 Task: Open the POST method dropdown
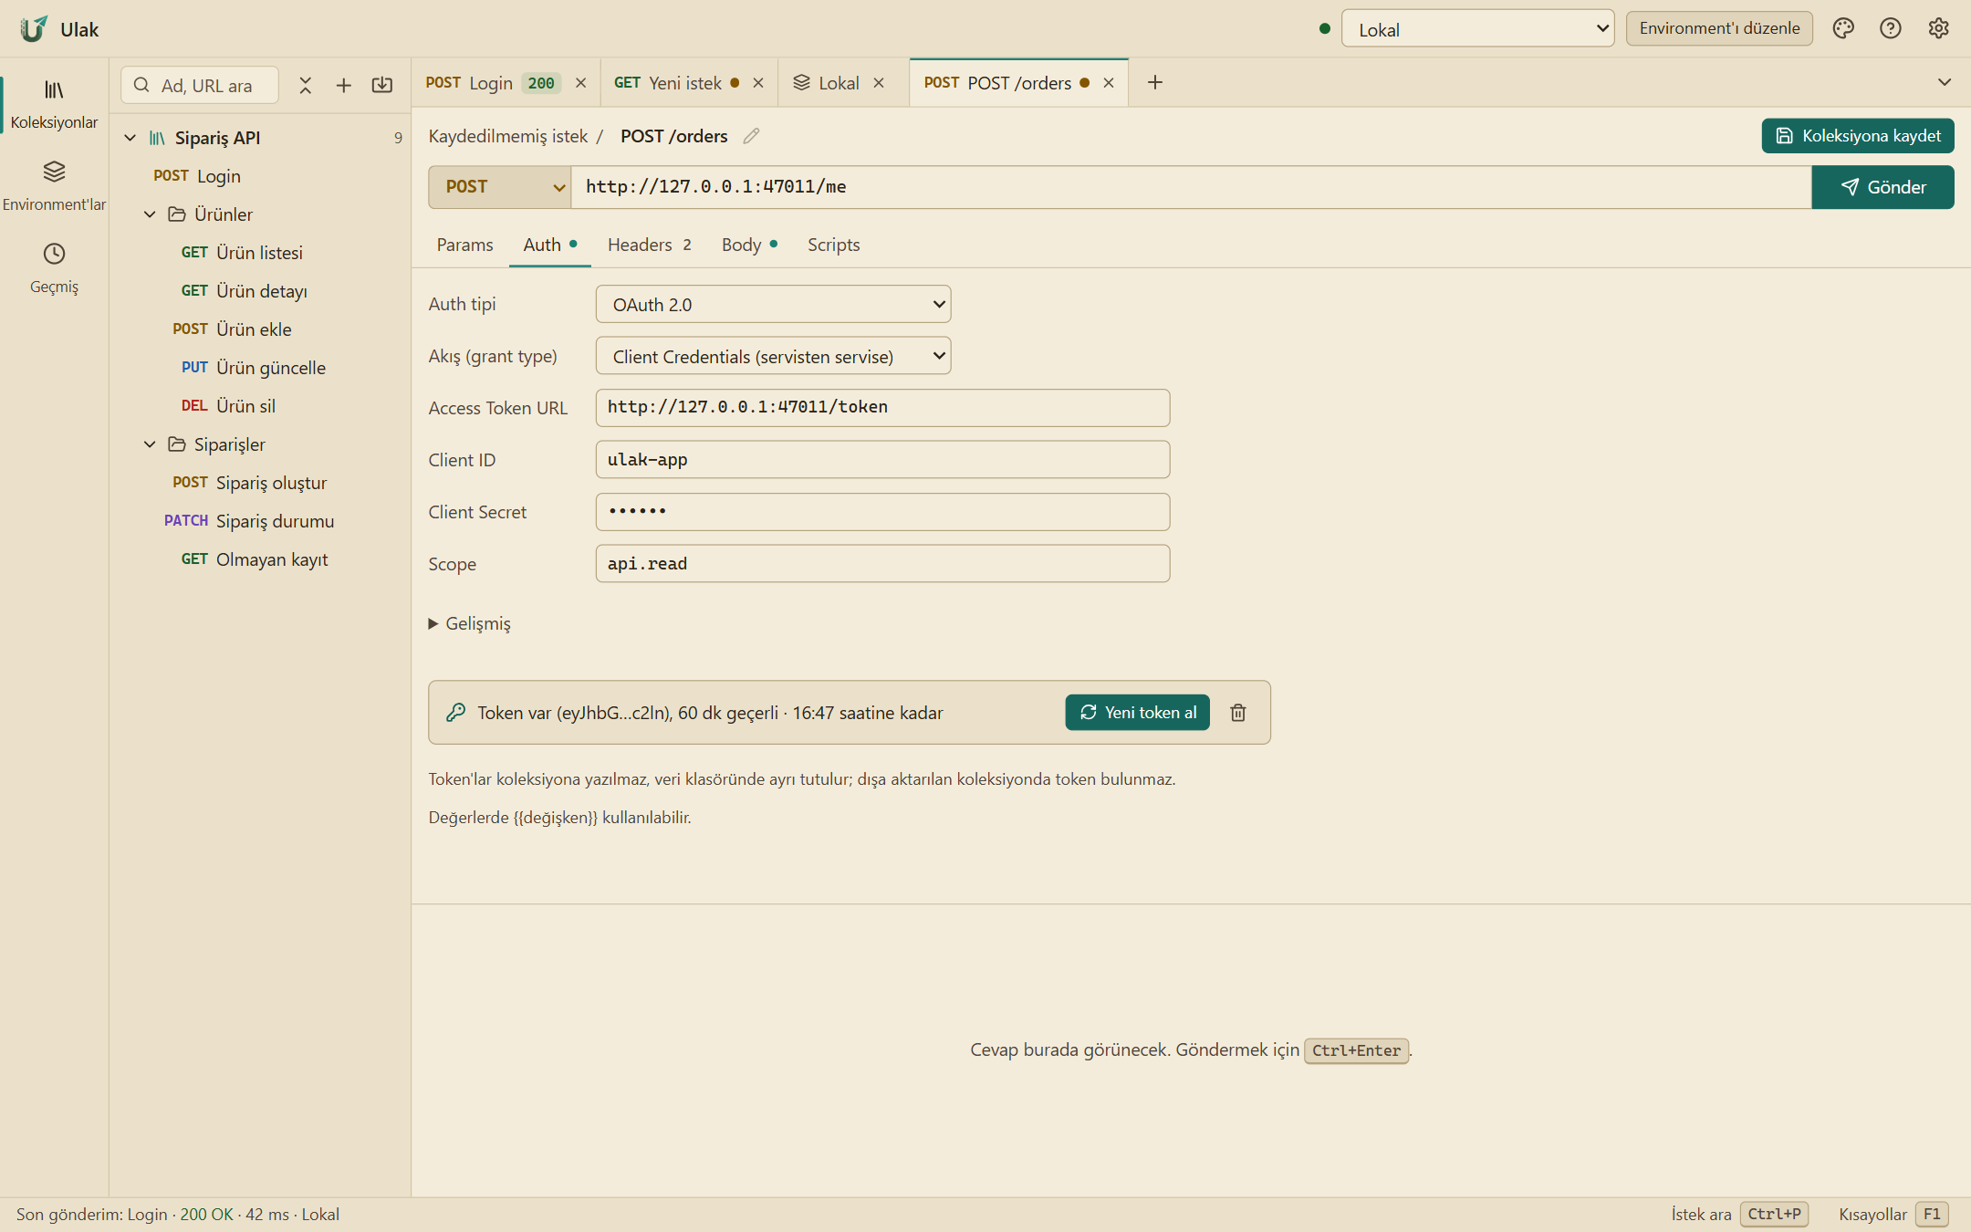(500, 187)
